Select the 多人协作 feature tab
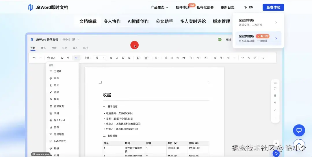The image size is (312, 157). tap(112, 21)
